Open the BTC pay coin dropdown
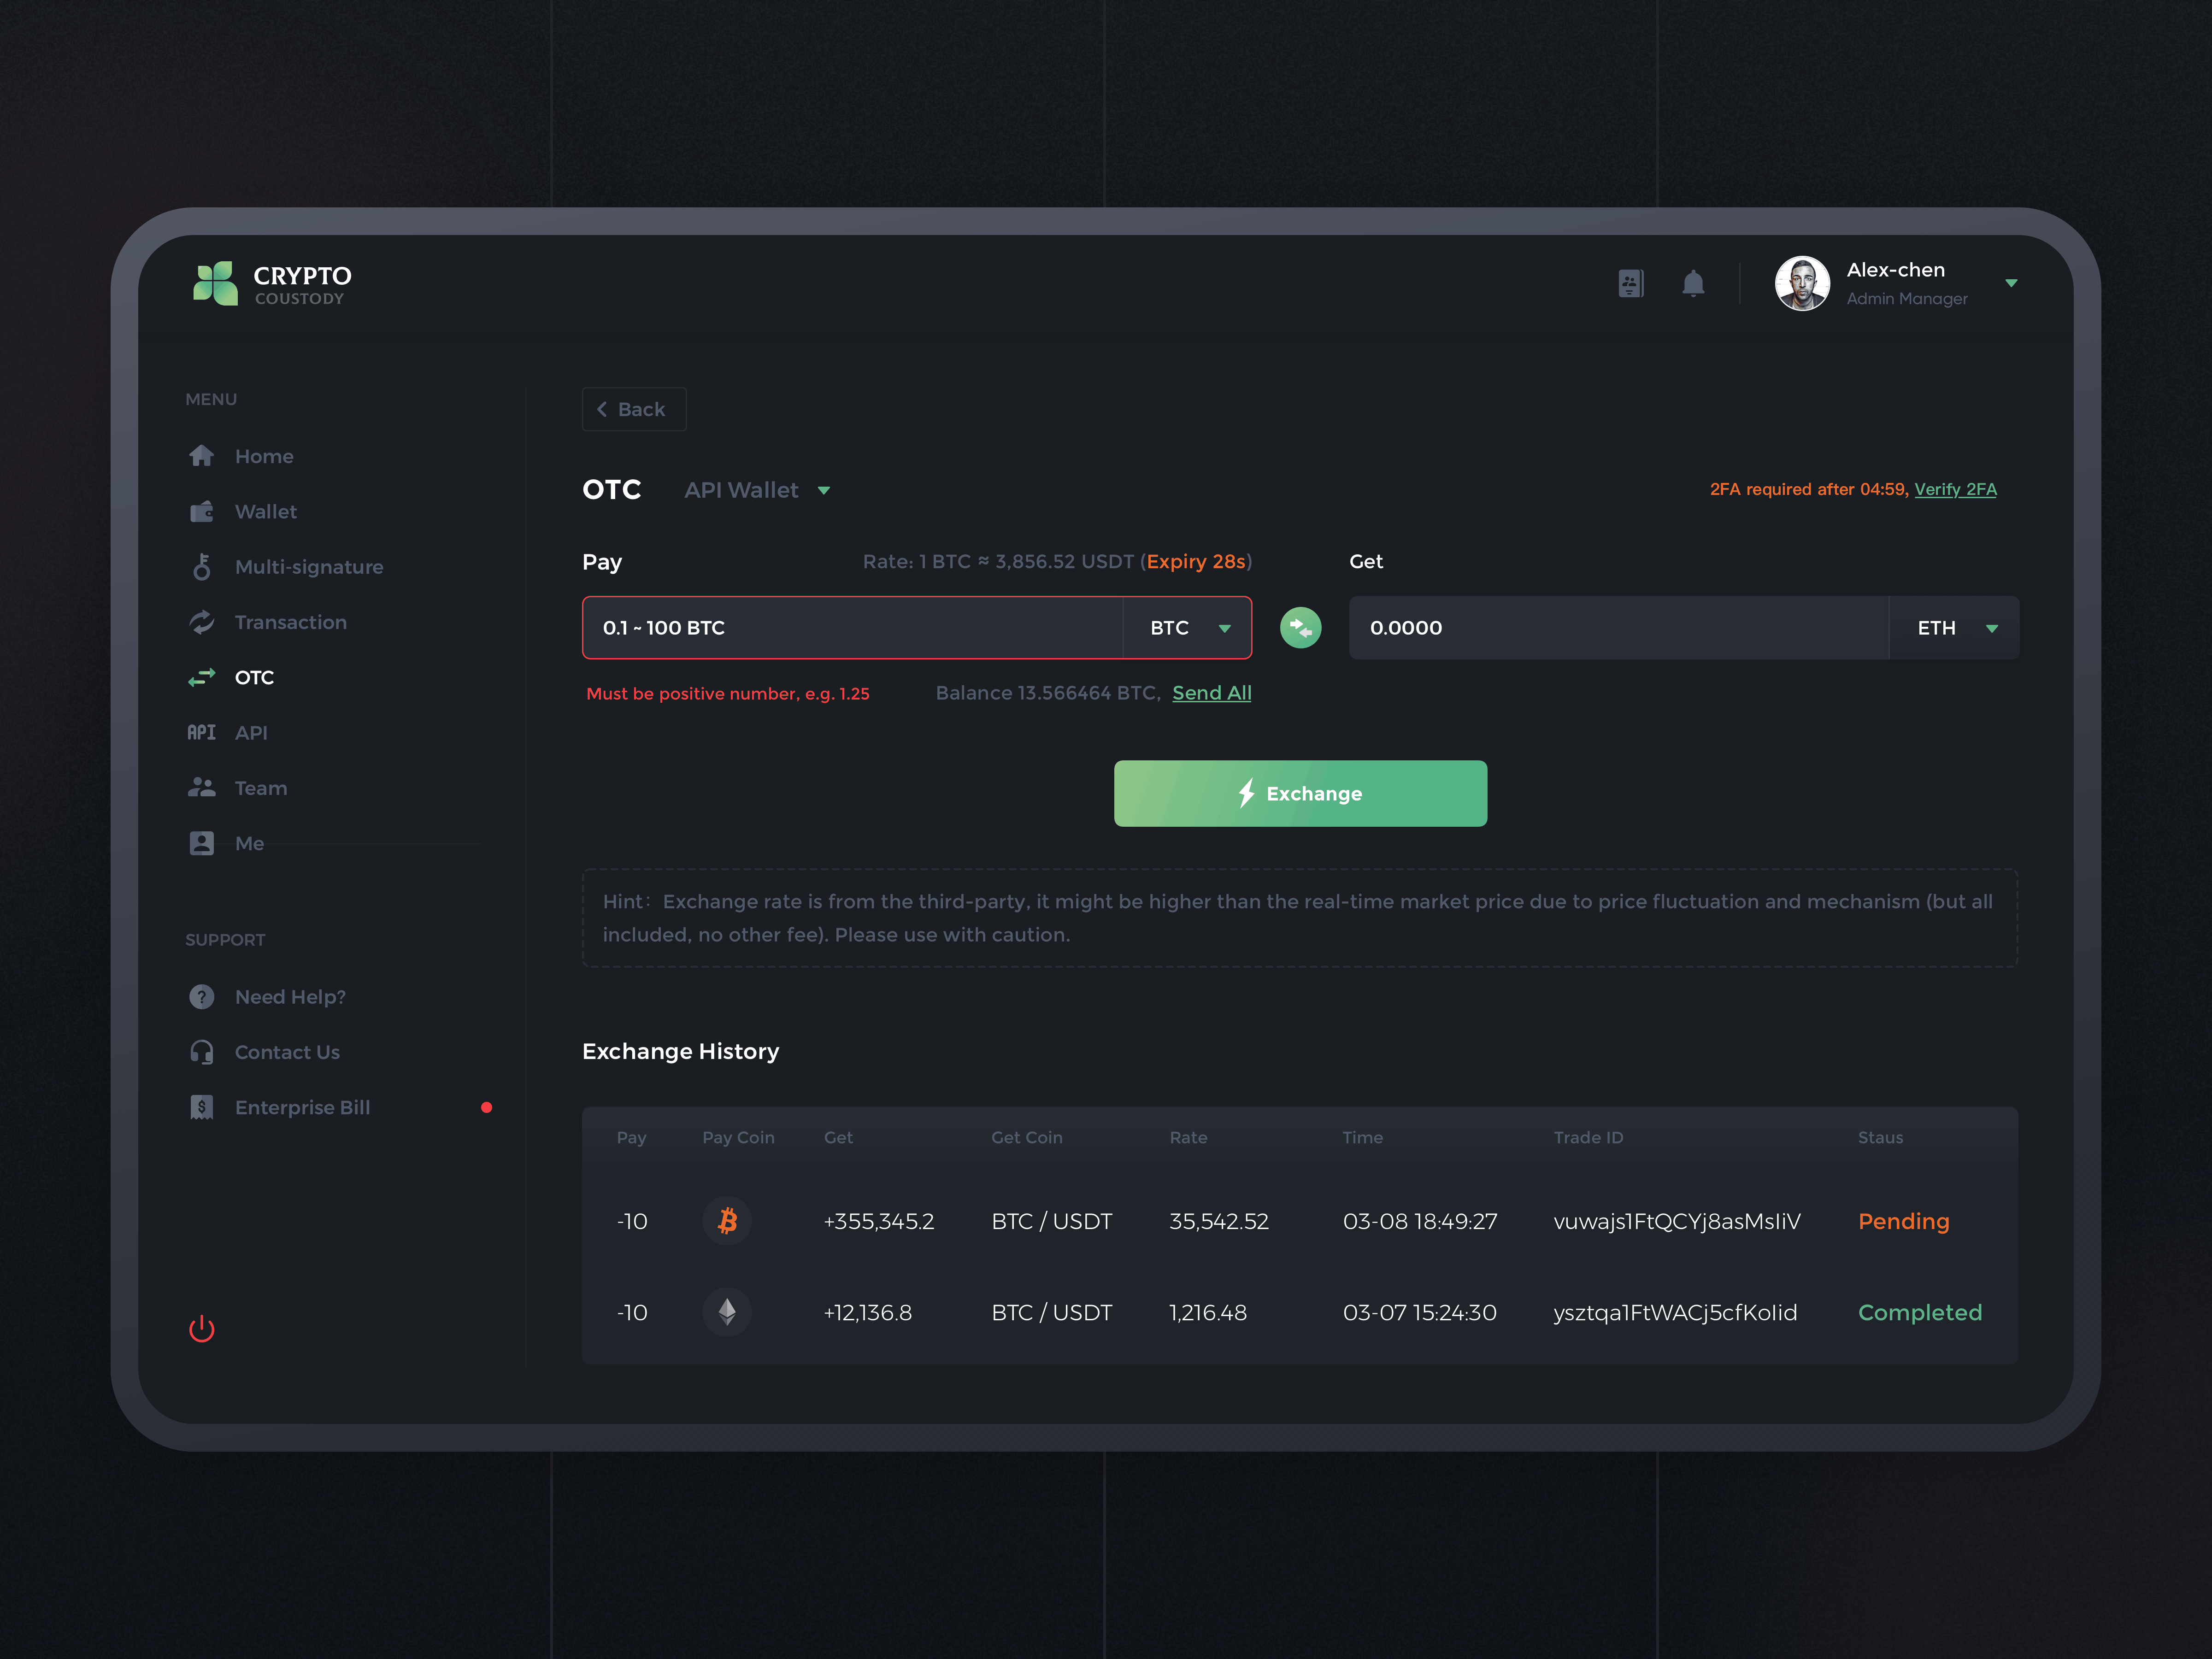 (x=1188, y=628)
